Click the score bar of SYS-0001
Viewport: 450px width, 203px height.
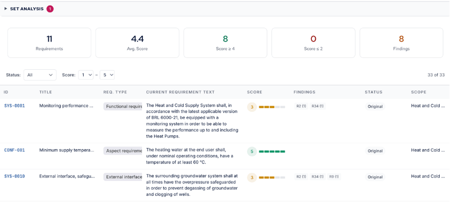click(272, 107)
